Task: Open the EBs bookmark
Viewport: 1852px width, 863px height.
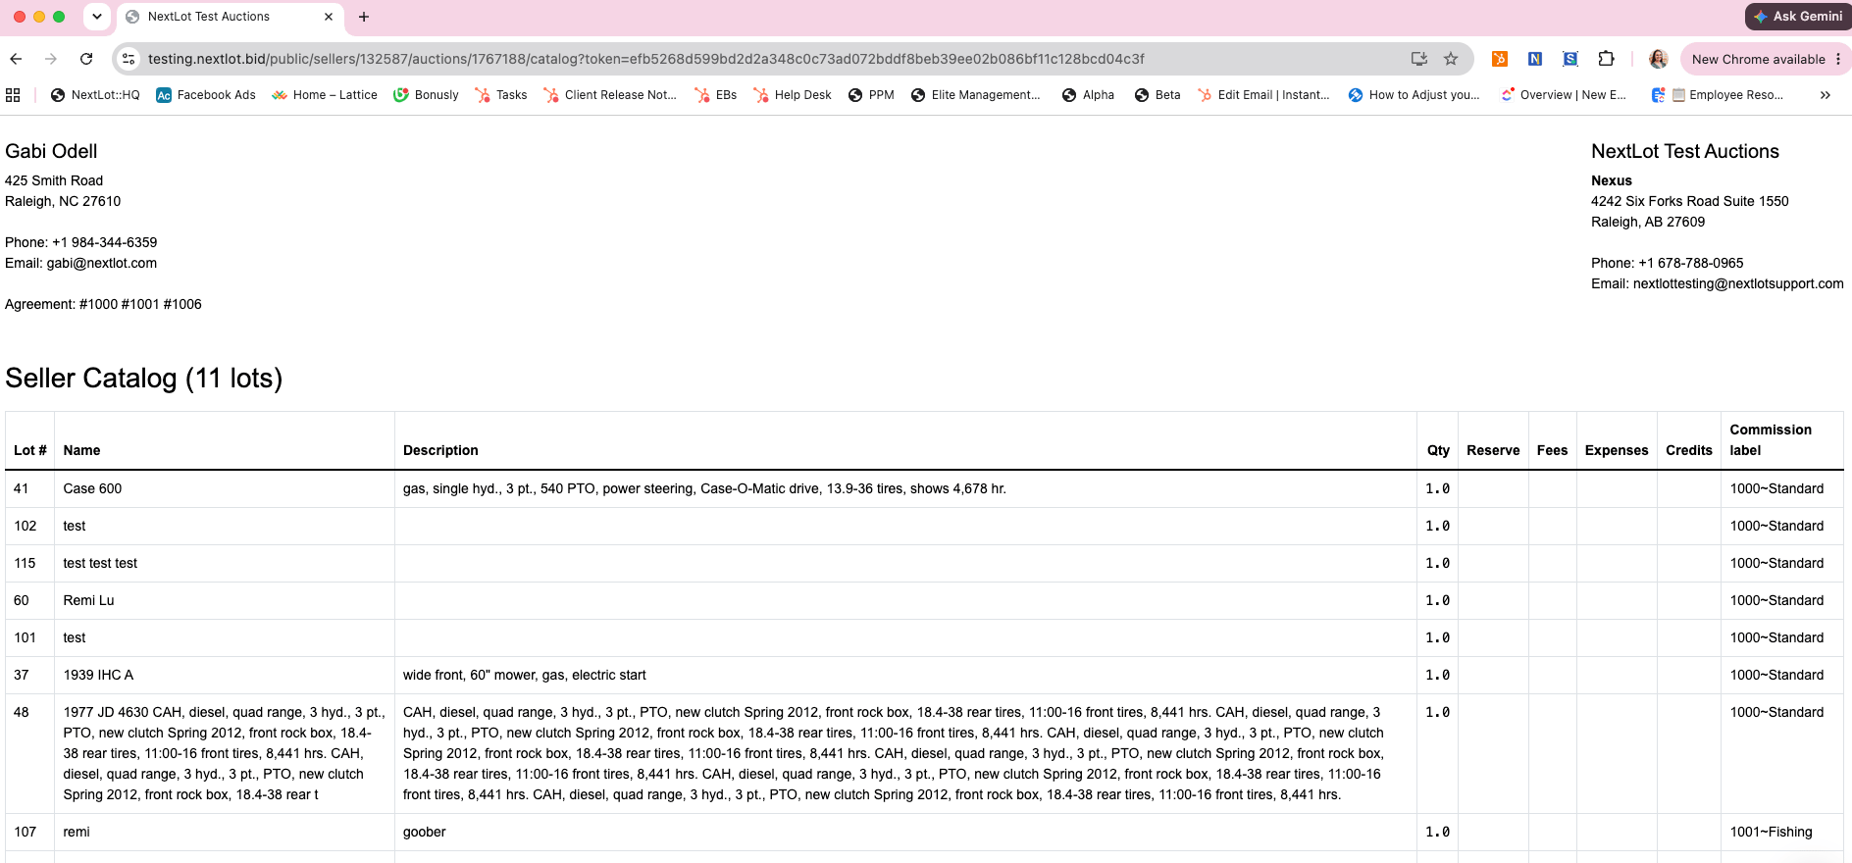Action: [716, 95]
